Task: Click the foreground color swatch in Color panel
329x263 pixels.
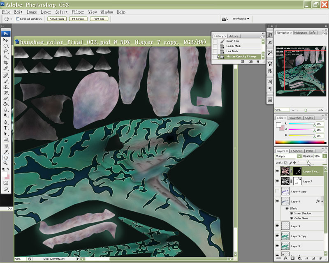Action: coord(278,125)
